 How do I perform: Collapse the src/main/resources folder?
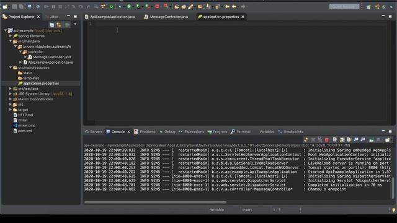(x=11, y=68)
